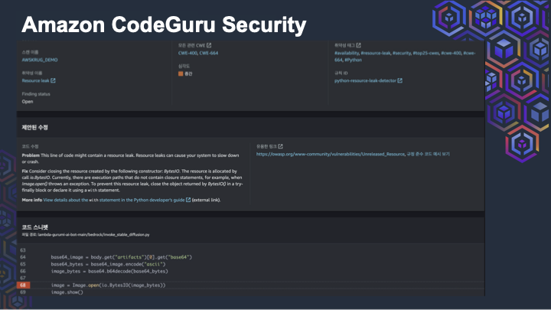Click the 코드 스니펫 section header
Viewport: 551px width, 310px height.
34,227
